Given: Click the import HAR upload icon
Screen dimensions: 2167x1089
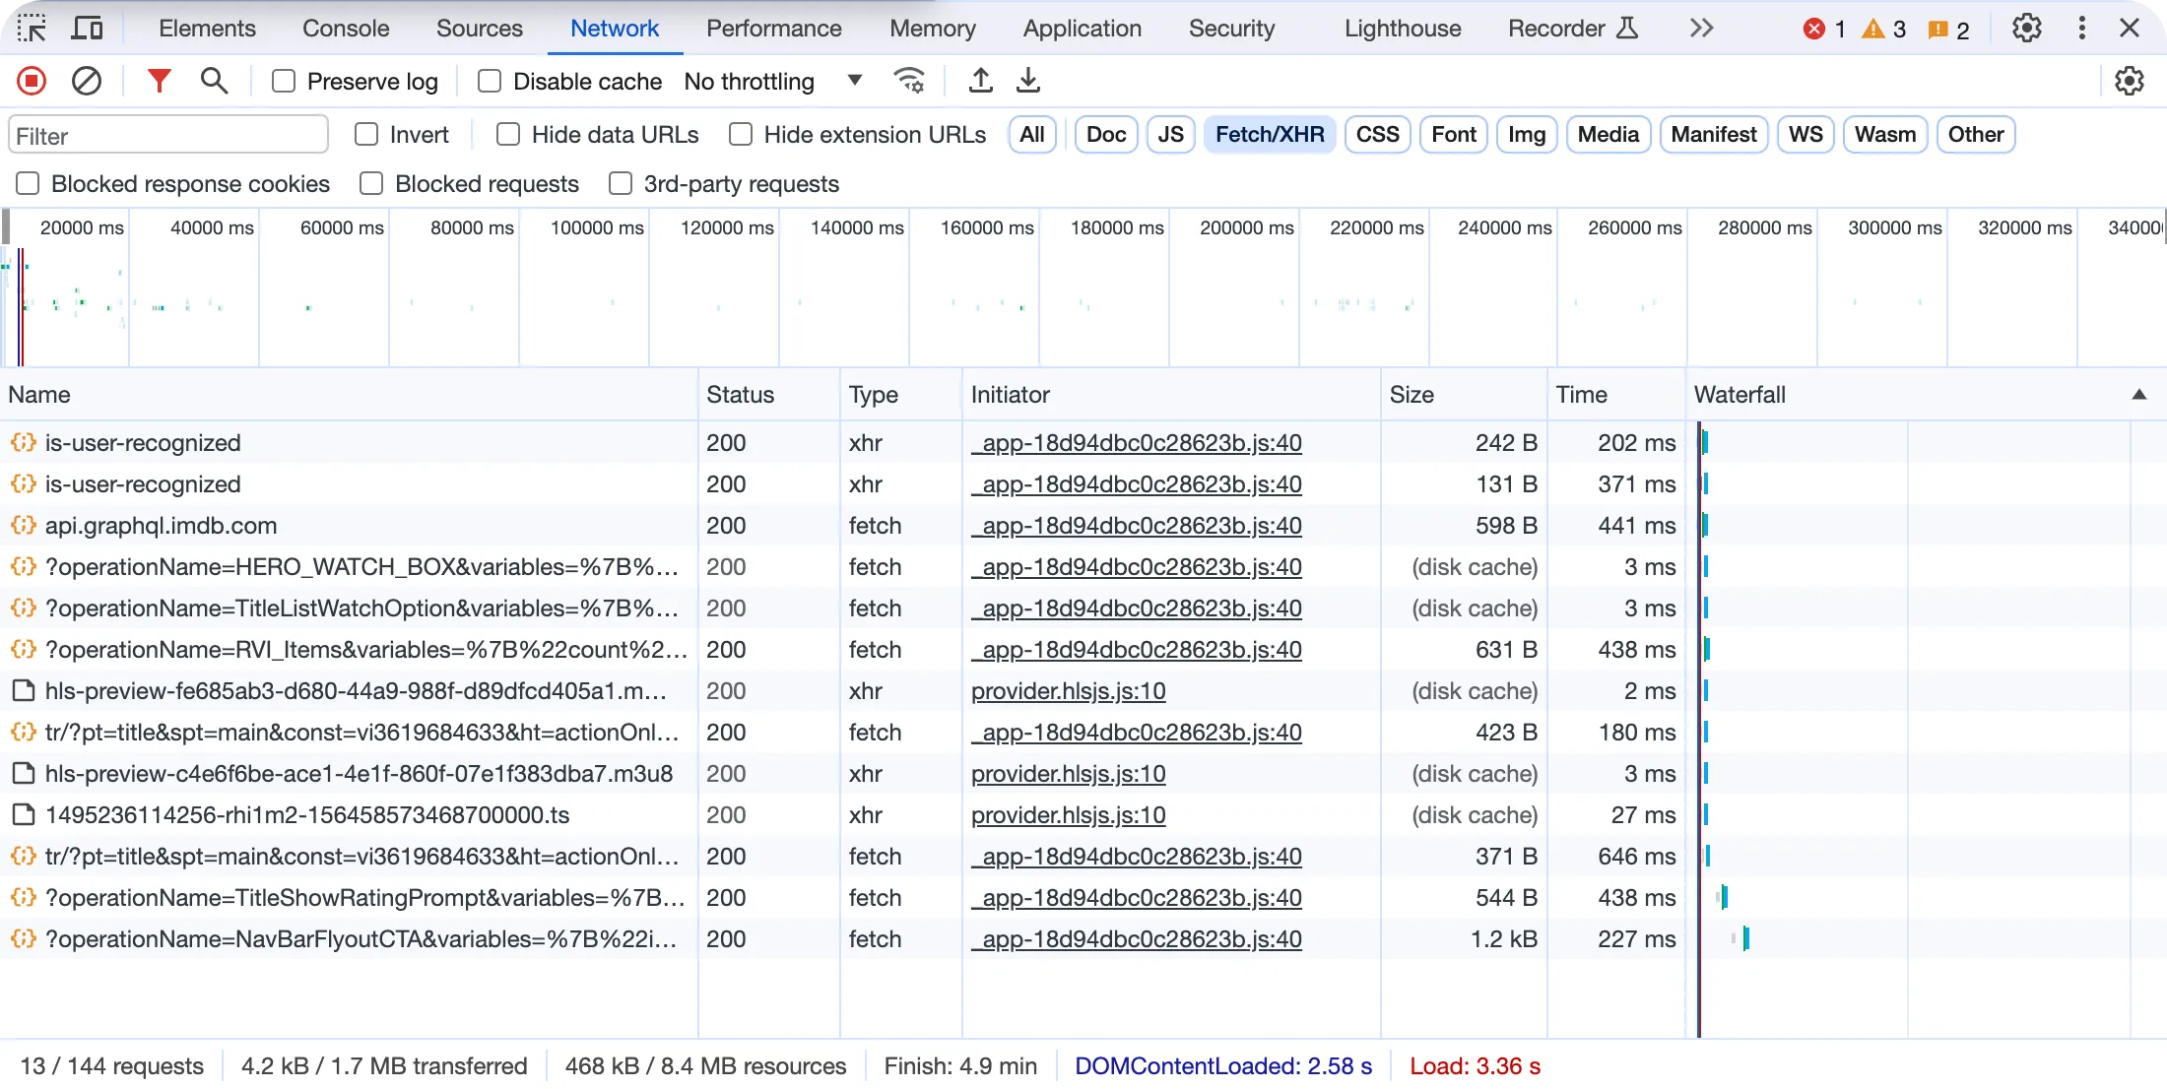Looking at the screenshot, I should 980,81.
